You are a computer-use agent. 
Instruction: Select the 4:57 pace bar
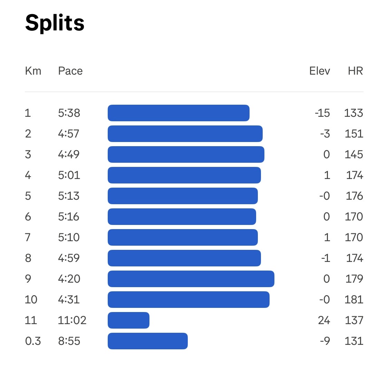185,134
